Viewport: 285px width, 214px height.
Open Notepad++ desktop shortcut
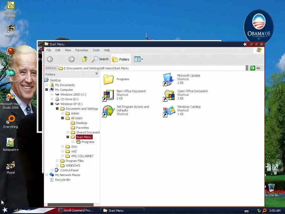pos(11,145)
